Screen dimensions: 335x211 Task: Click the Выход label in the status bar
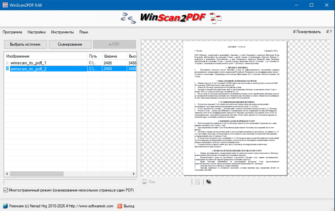[x=129, y=206]
